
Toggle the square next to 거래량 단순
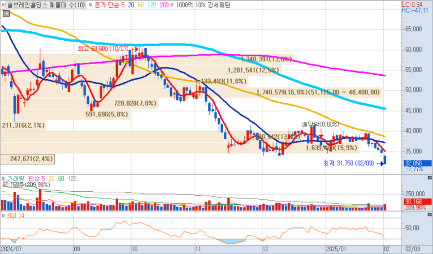[3, 179]
